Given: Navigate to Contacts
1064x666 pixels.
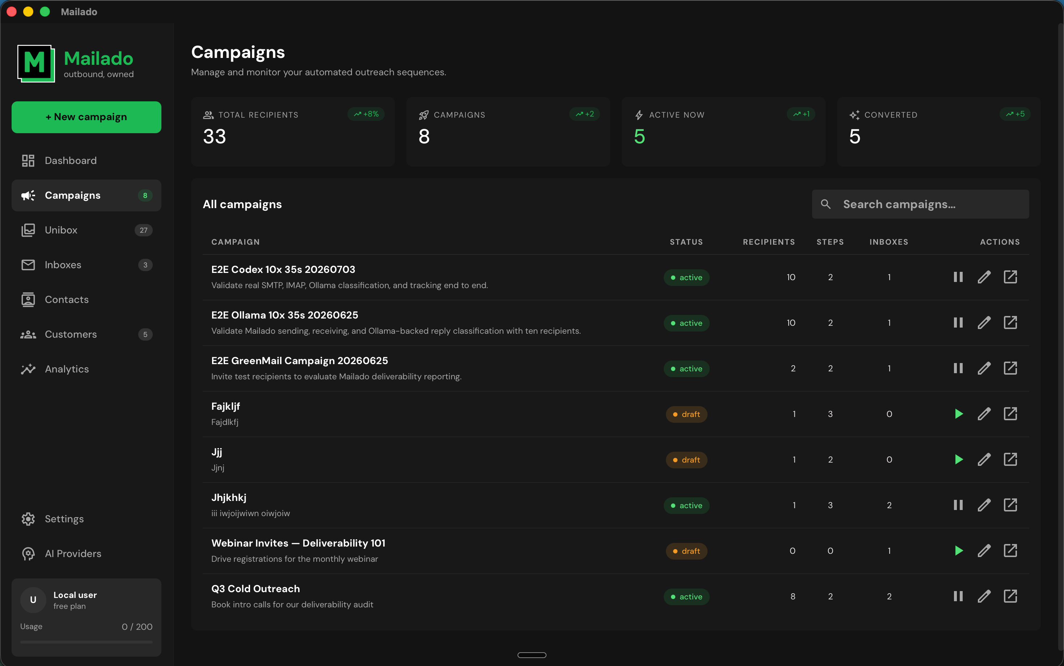Looking at the screenshot, I should 86,300.
